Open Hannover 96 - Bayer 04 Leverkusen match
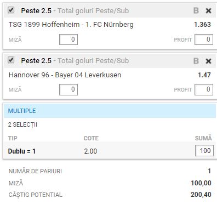This screenshot has height=204, width=217. [65, 75]
